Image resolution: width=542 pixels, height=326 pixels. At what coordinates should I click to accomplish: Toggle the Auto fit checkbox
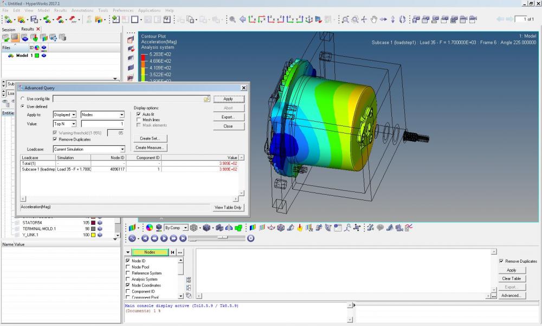click(139, 114)
